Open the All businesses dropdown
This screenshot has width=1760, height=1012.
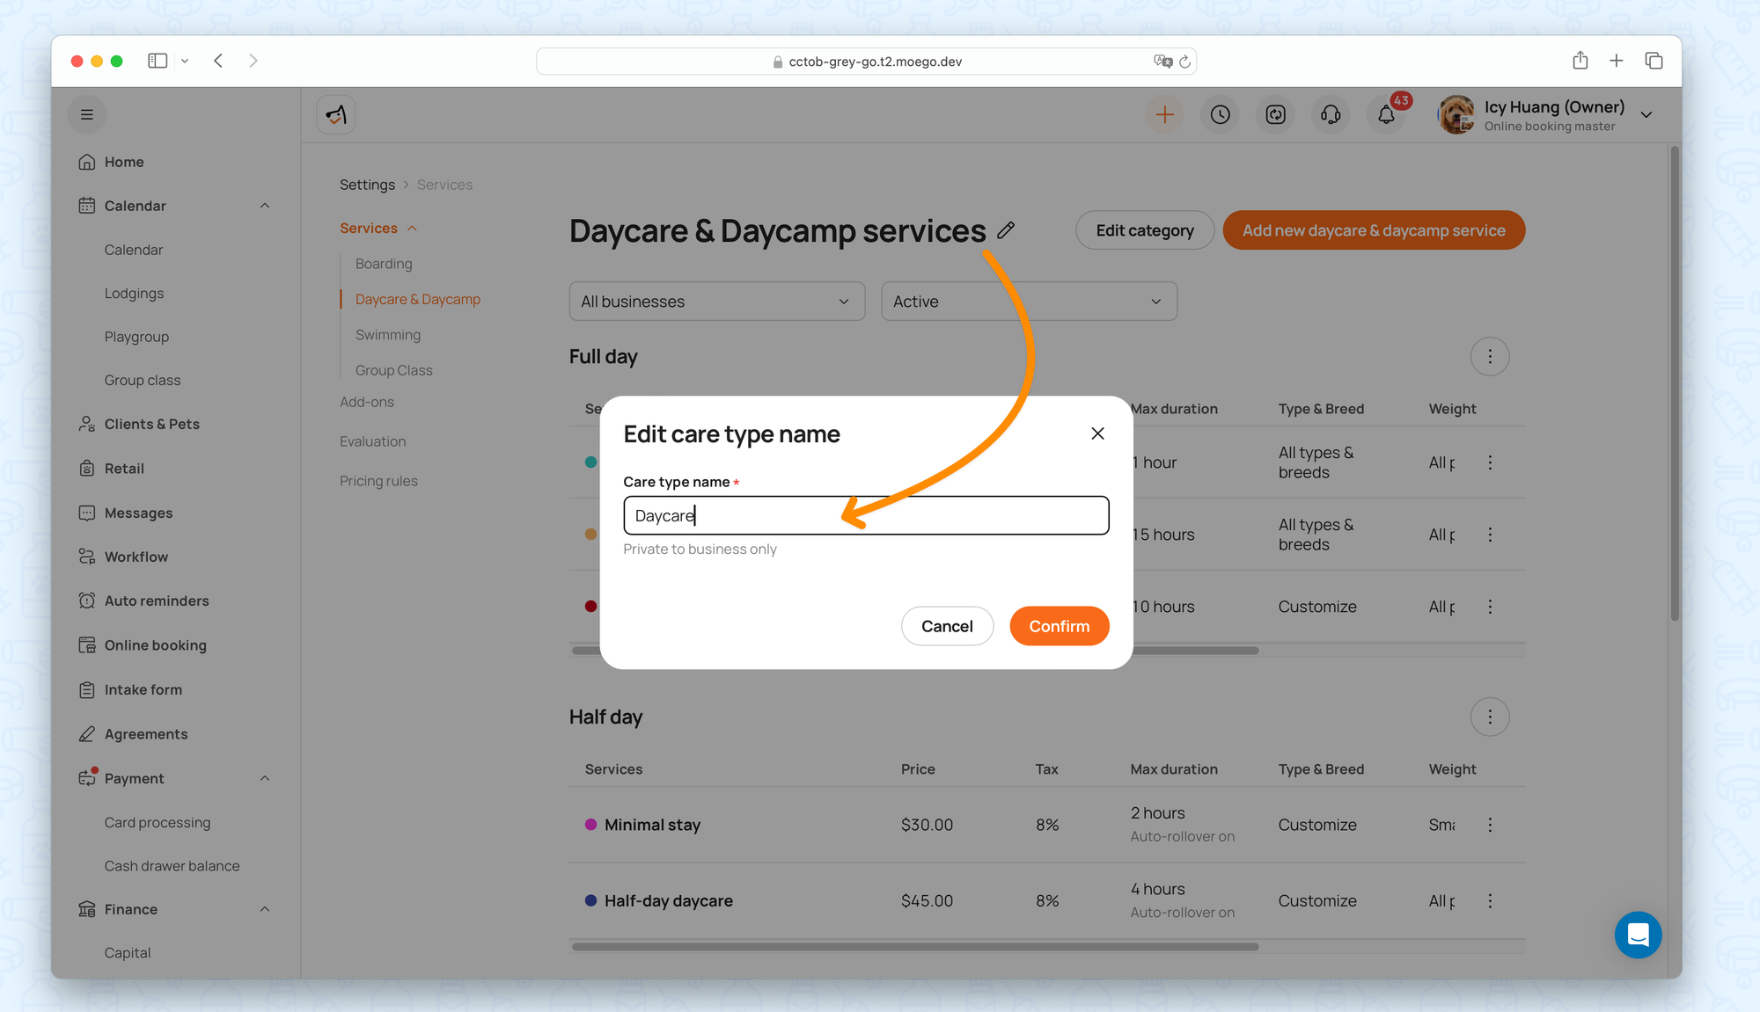(x=716, y=302)
